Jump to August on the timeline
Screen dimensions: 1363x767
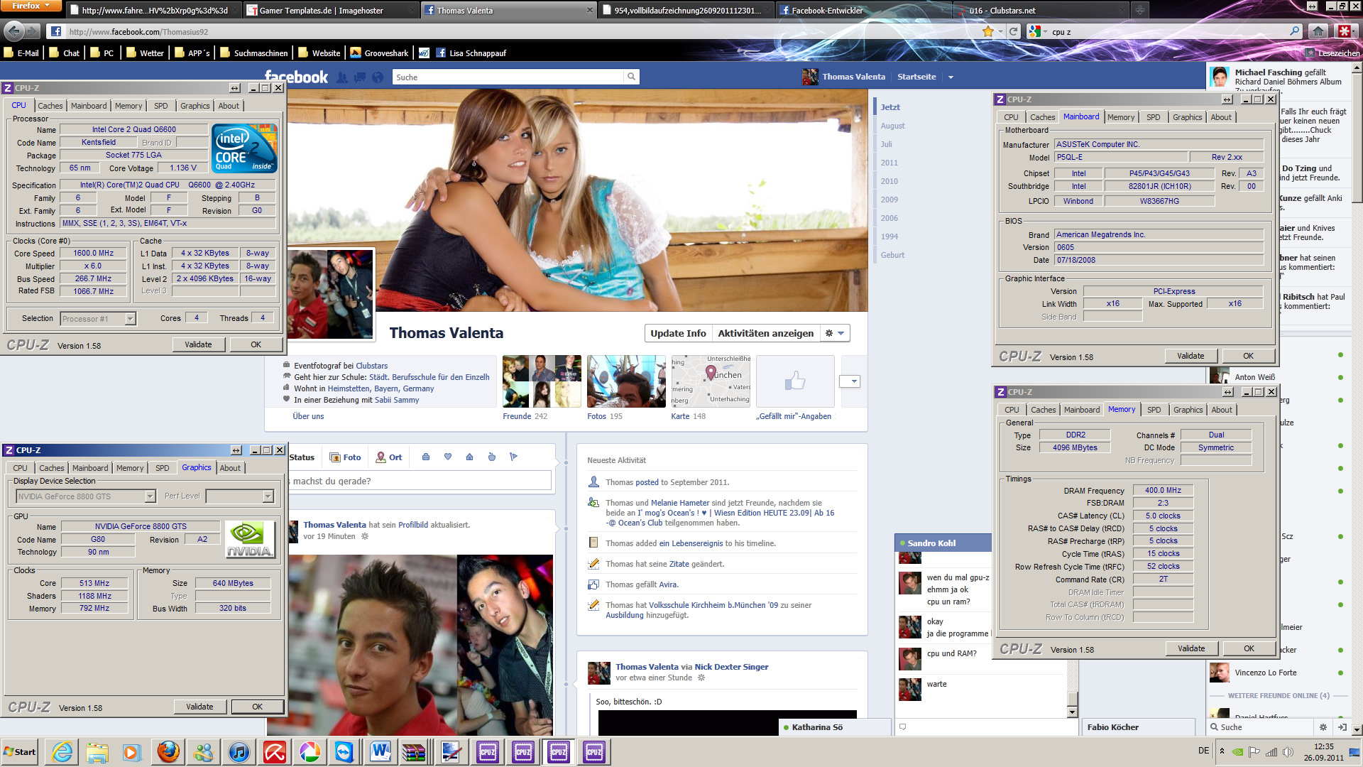(892, 126)
